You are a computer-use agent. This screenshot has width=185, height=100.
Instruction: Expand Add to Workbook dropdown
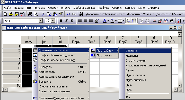(x=124, y=14)
